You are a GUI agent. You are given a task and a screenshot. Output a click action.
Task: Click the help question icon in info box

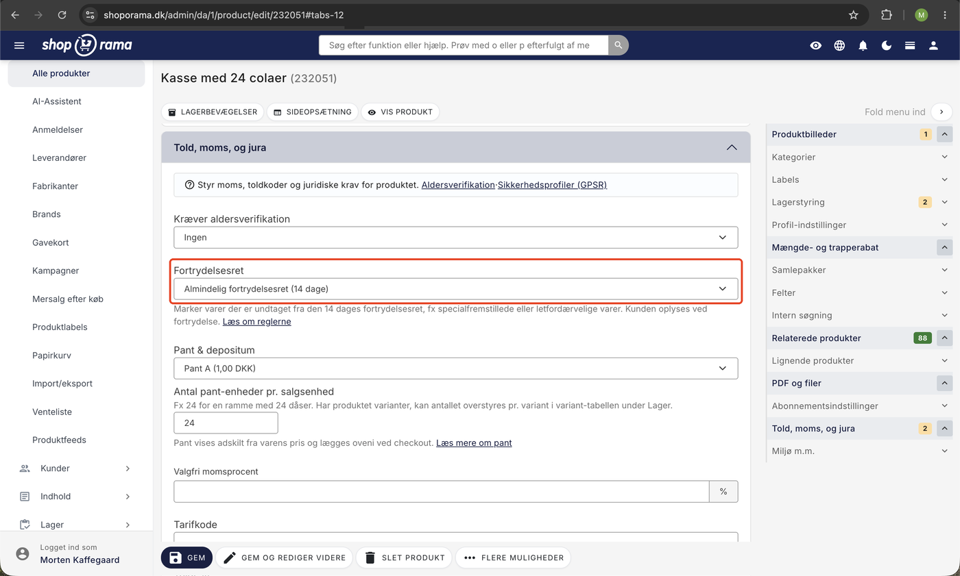point(190,185)
